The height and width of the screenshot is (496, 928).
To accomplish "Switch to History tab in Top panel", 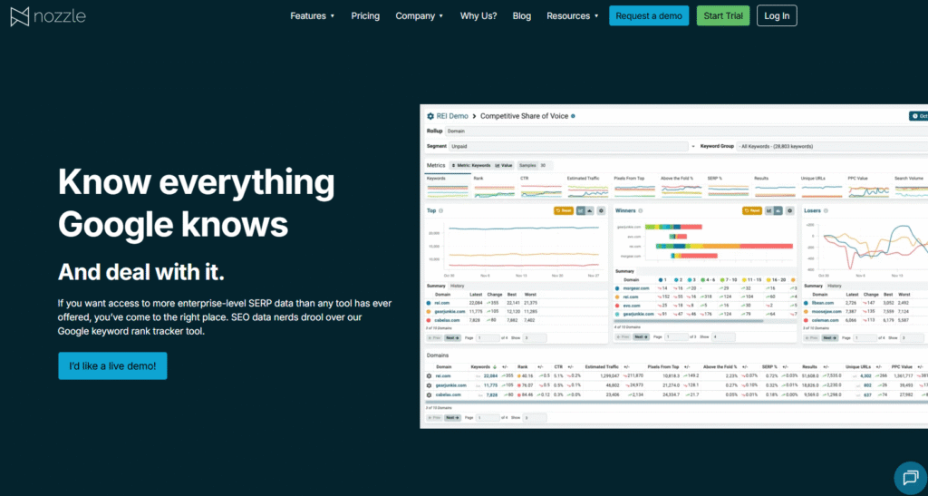I will (x=458, y=286).
